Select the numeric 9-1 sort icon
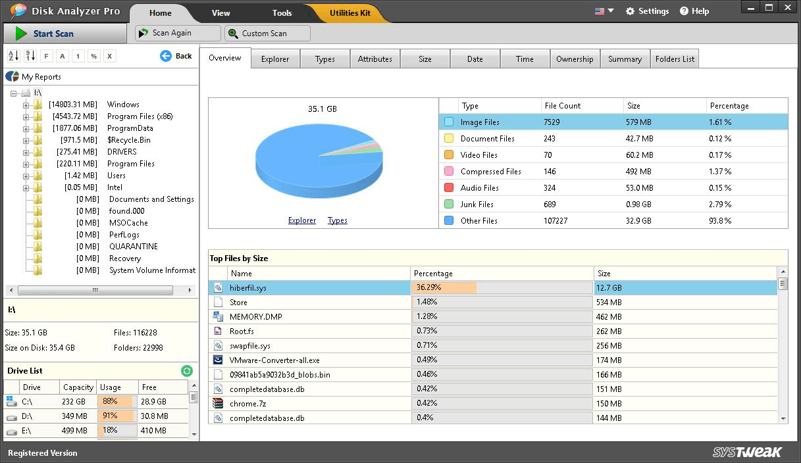 click(x=30, y=56)
